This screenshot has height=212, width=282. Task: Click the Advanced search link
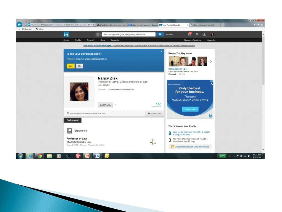tap(169, 35)
